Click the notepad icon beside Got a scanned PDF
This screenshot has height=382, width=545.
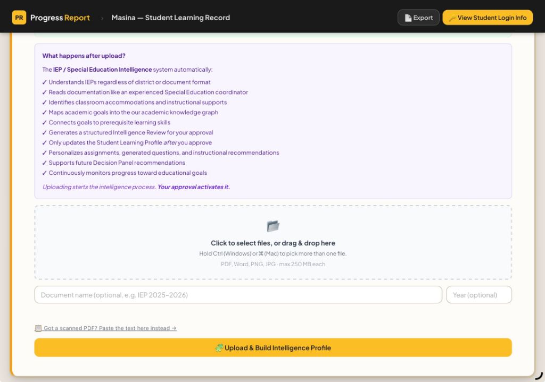click(x=38, y=328)
